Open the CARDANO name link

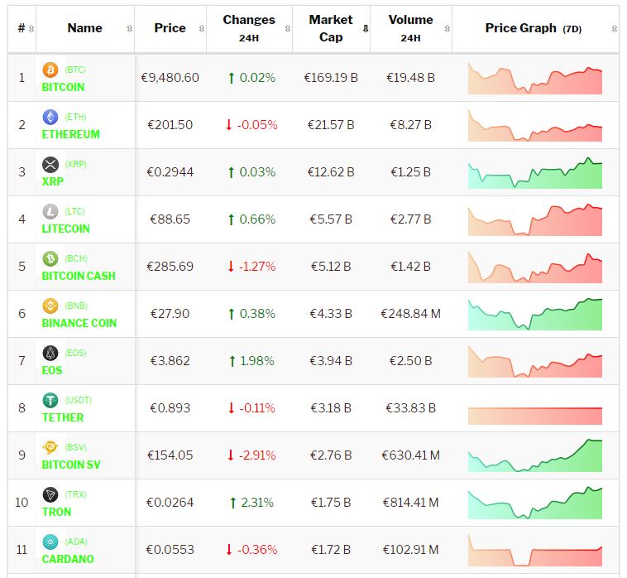point(68,559)
